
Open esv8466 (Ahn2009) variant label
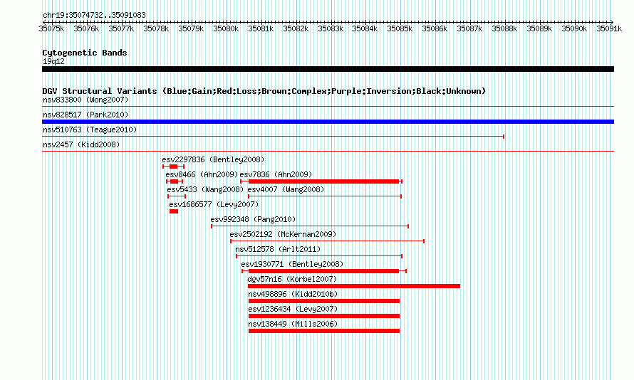coord(202,174)
